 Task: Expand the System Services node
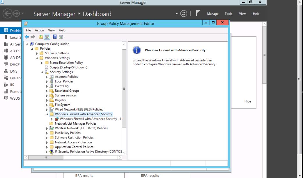[47, 96]
